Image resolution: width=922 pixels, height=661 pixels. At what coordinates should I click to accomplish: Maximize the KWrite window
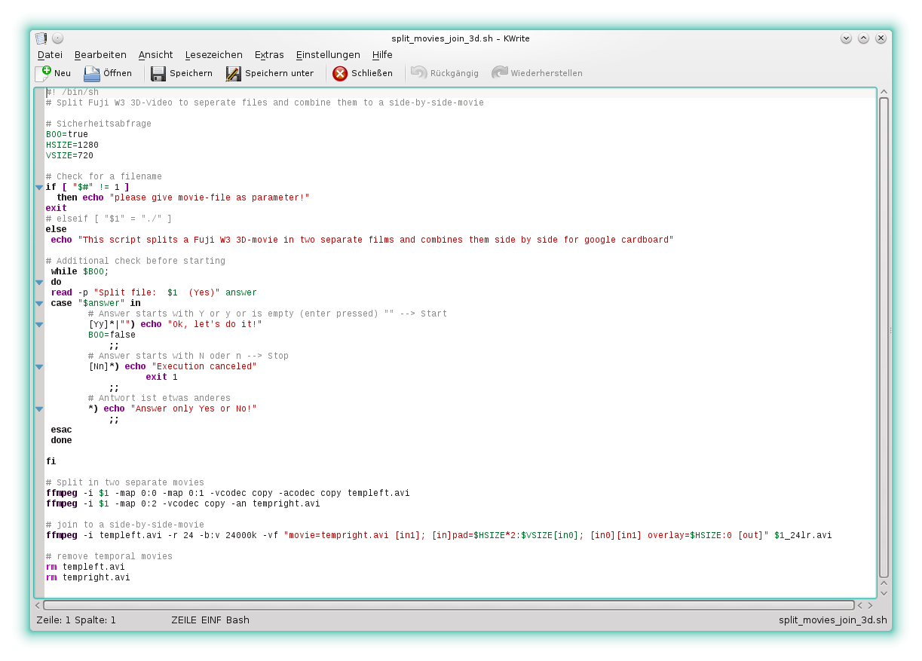pyautogui.click(x=863, y=38)
